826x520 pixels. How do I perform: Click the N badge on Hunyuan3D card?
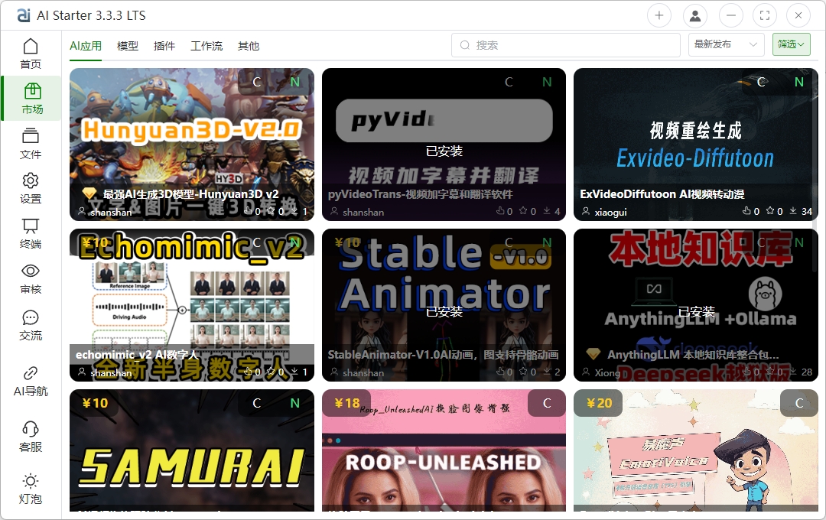click(295, 82)
